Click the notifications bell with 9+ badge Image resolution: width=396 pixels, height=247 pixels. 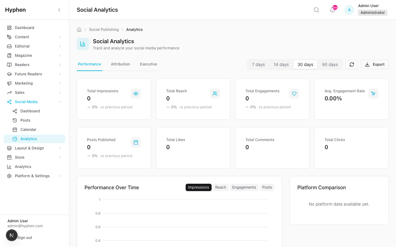pos(332,10)
